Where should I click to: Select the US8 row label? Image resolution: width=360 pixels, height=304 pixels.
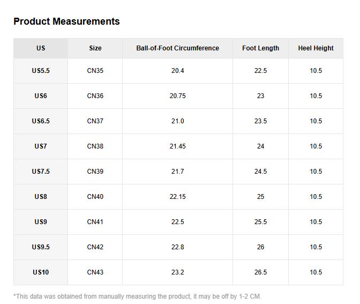41,197
